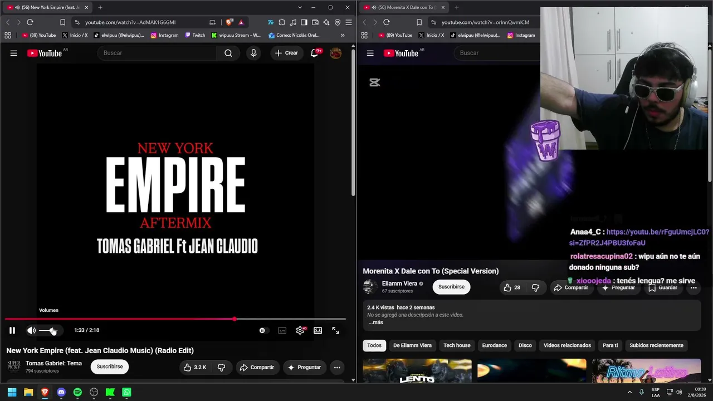Subscribe to Tomas Gabriel: Tema channel
The height and width of the screenshot is (401, 713).
110,366
